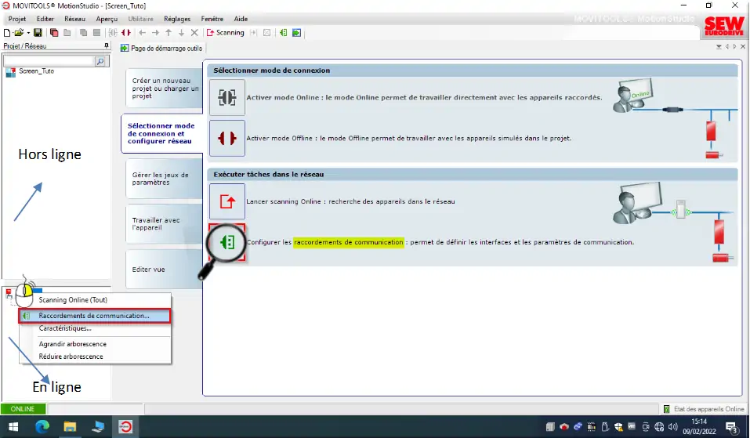This screenshot has width=750, height=438.
Task: Go back with the left arrow toolbar icon
Action: [x=143, y=33]
